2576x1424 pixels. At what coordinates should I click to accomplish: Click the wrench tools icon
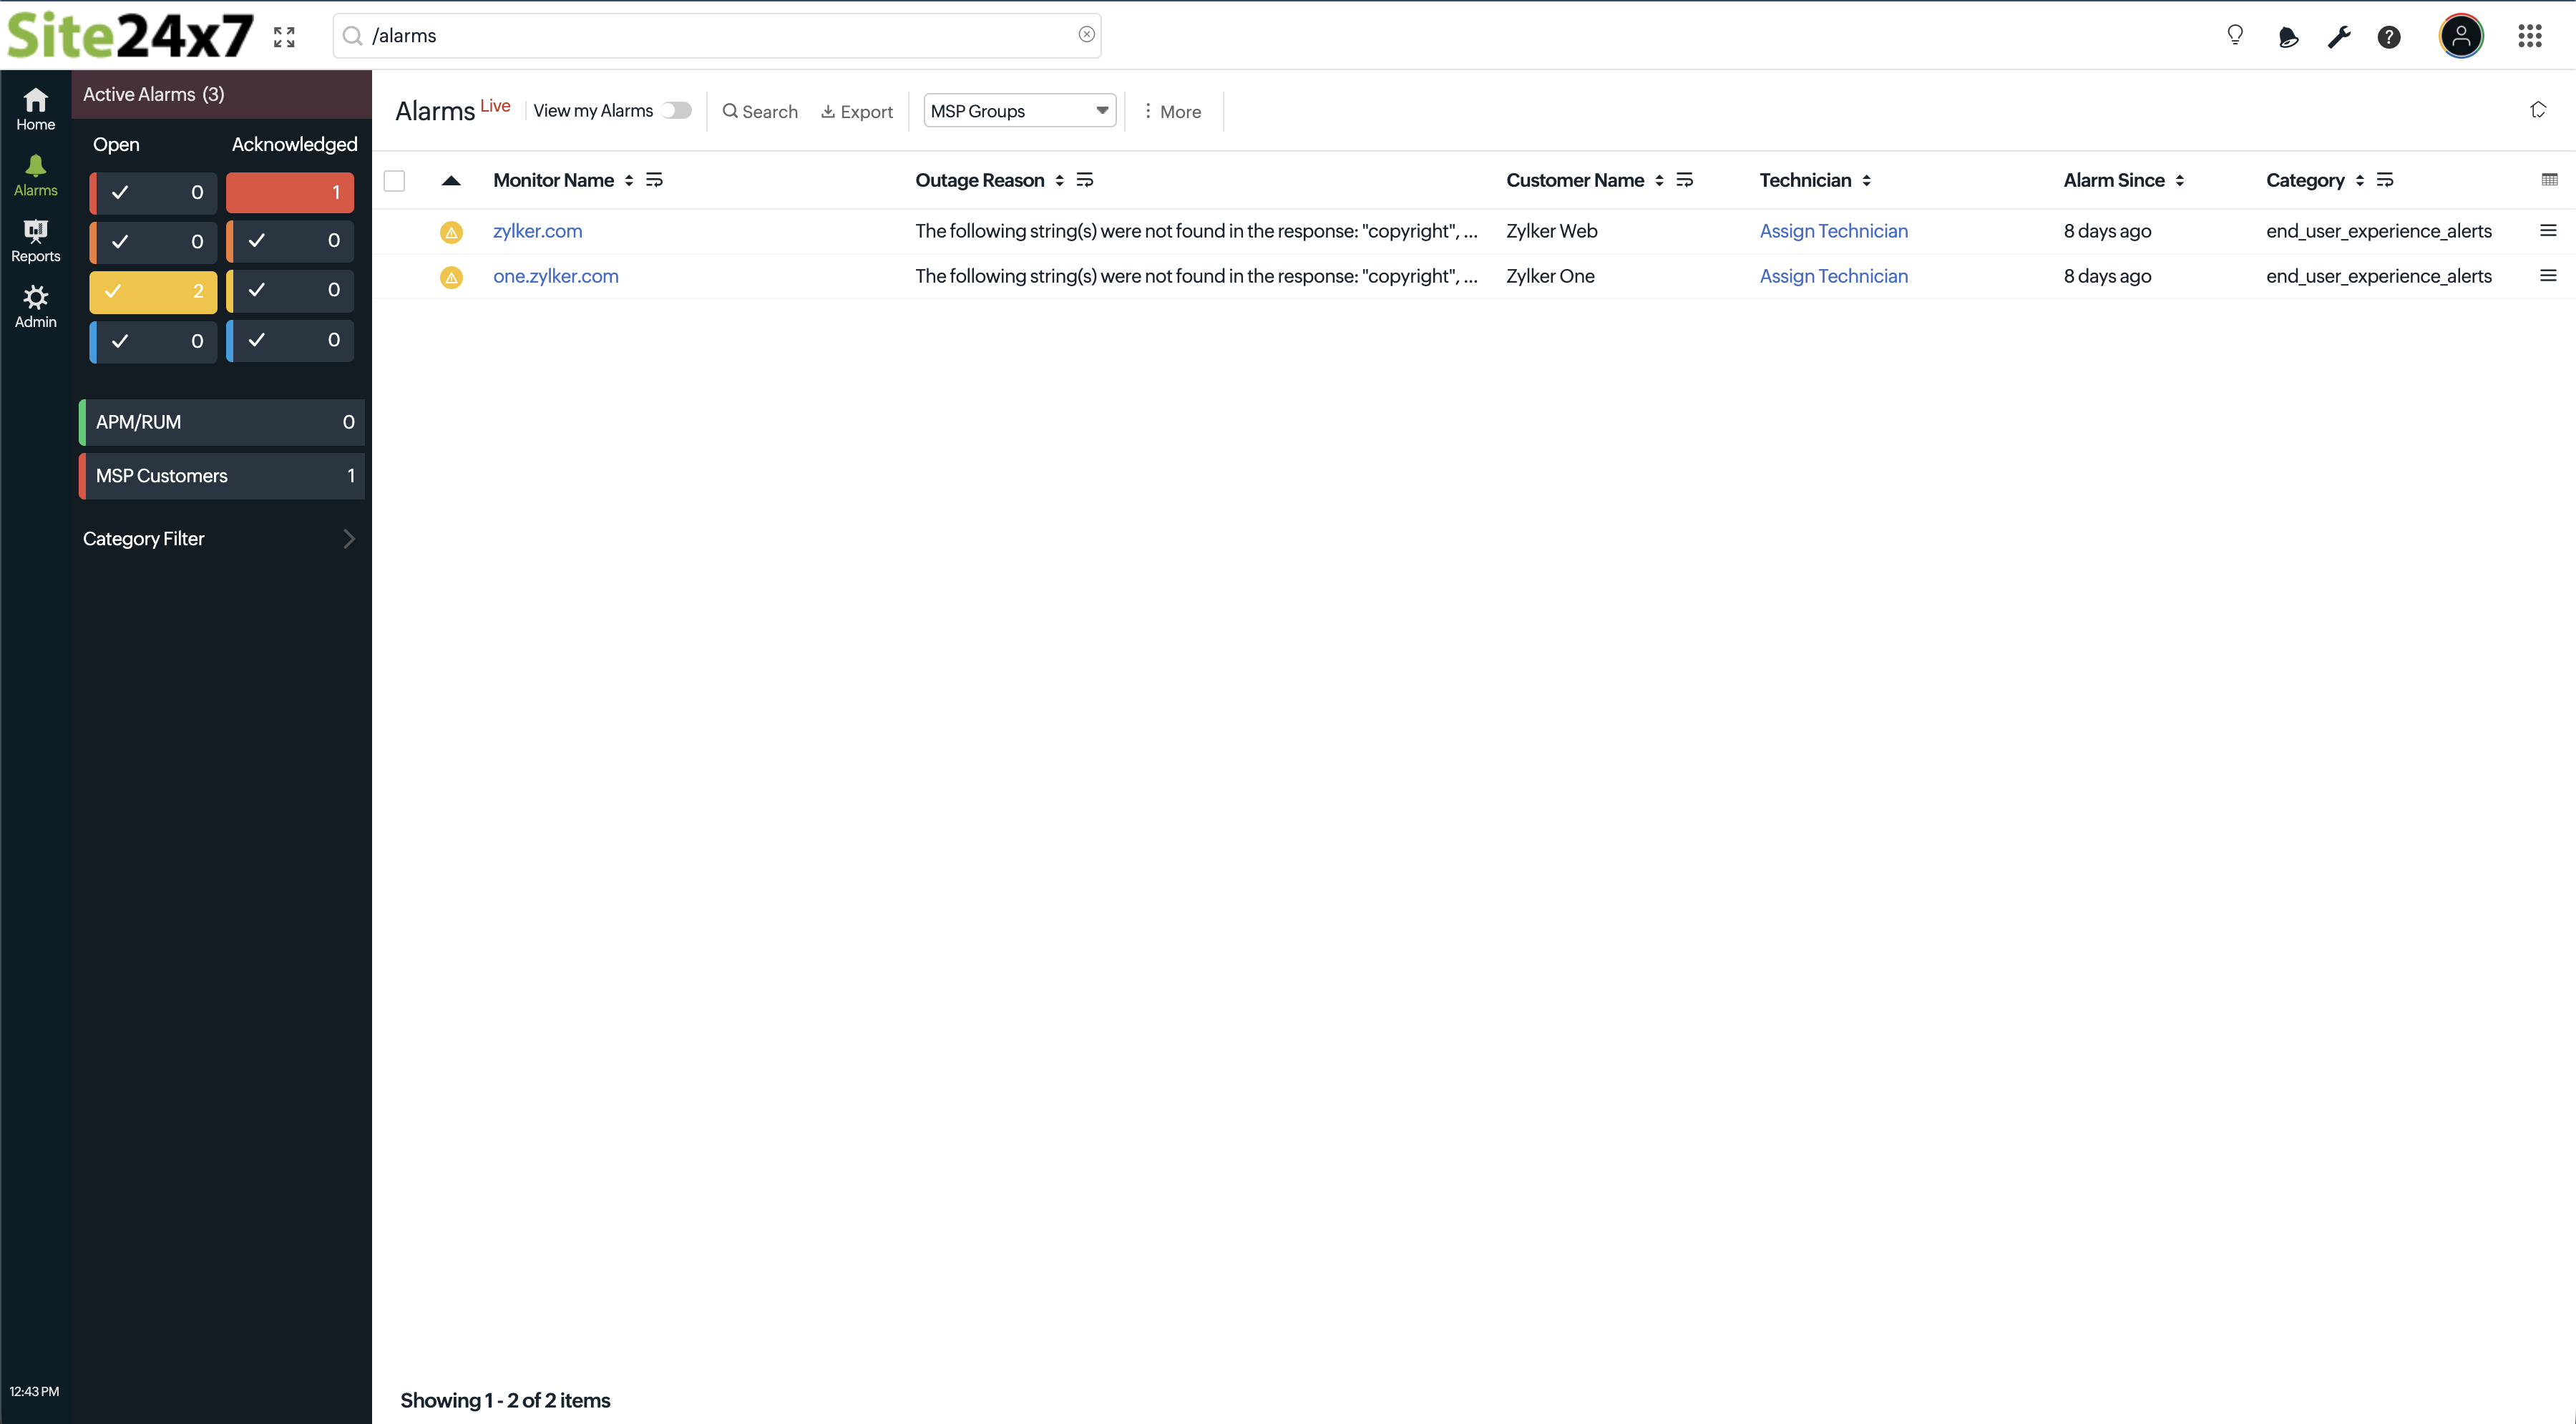(2338, 37)
